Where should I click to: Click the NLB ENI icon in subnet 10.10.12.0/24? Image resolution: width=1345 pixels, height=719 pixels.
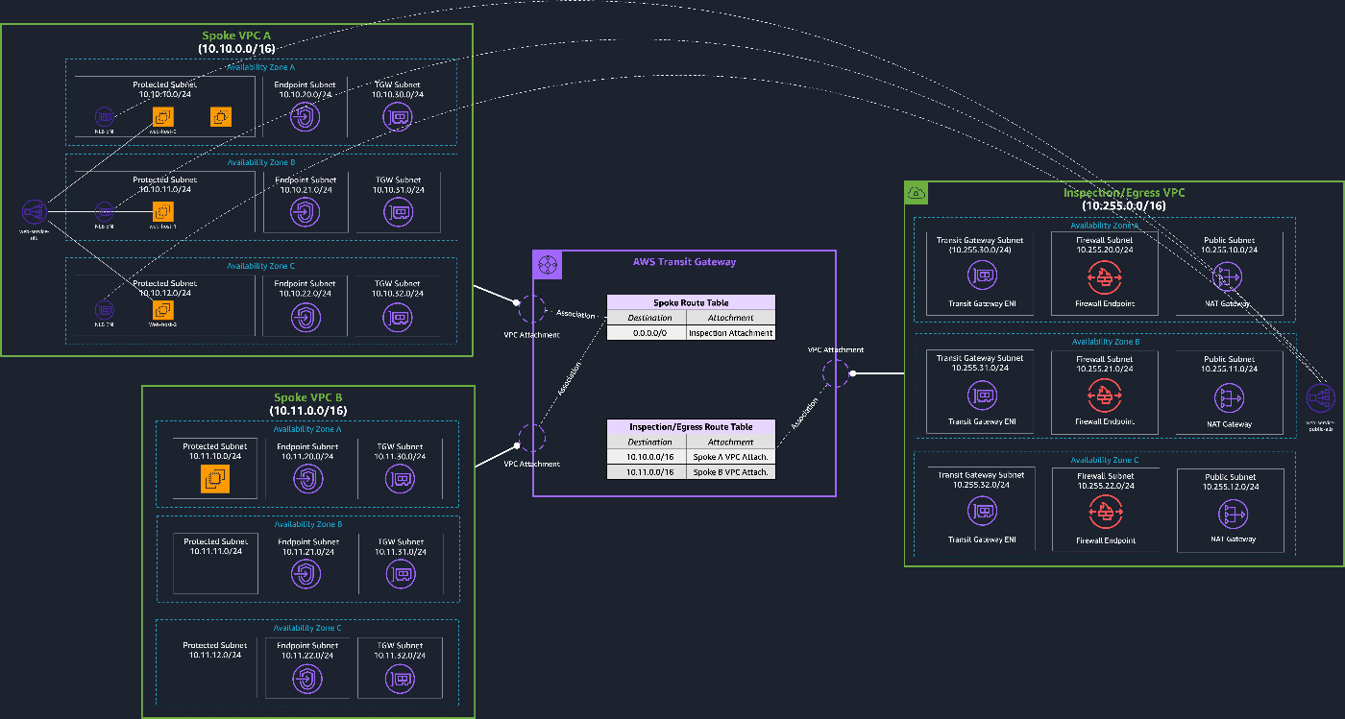click(104, 310)
